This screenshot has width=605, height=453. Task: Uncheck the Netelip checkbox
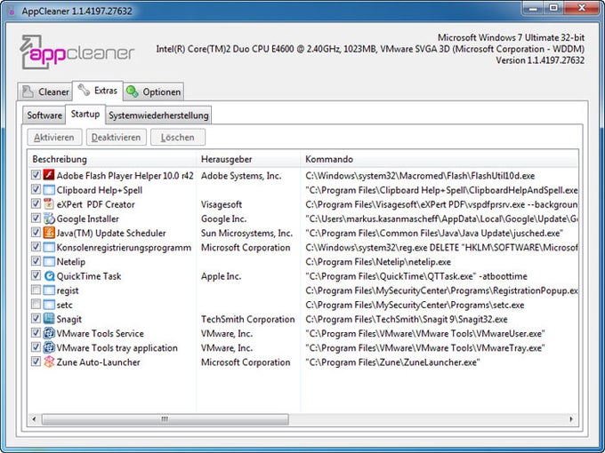point(36,261)
